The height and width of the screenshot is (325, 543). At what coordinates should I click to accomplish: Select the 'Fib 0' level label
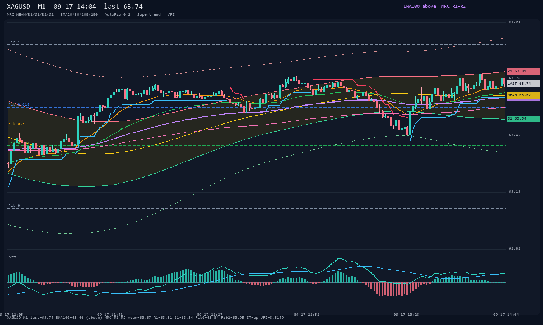point(14,205)
